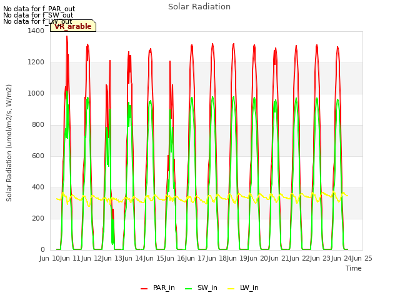Image resolution: width=400 pixels, height=300 pixels.
Task: Click the 1000 y-axis tick label
Action: (x=36, y=93)
